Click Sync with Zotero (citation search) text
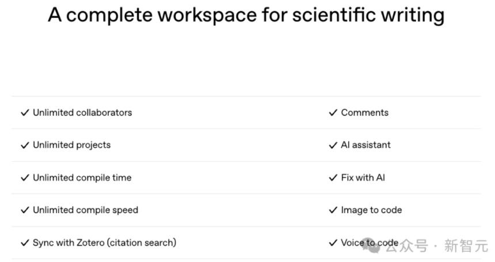 tap(104, 243)
